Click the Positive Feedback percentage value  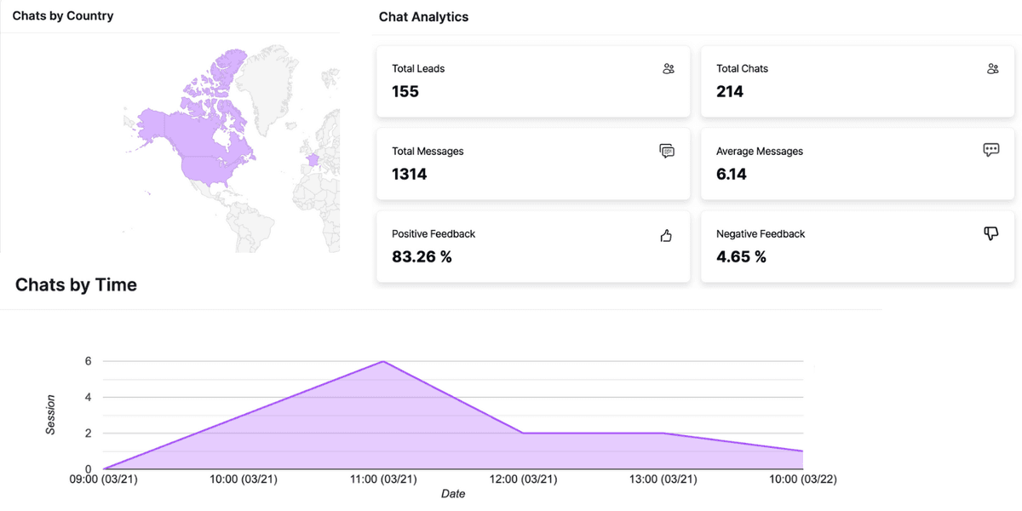pos(422,256)
